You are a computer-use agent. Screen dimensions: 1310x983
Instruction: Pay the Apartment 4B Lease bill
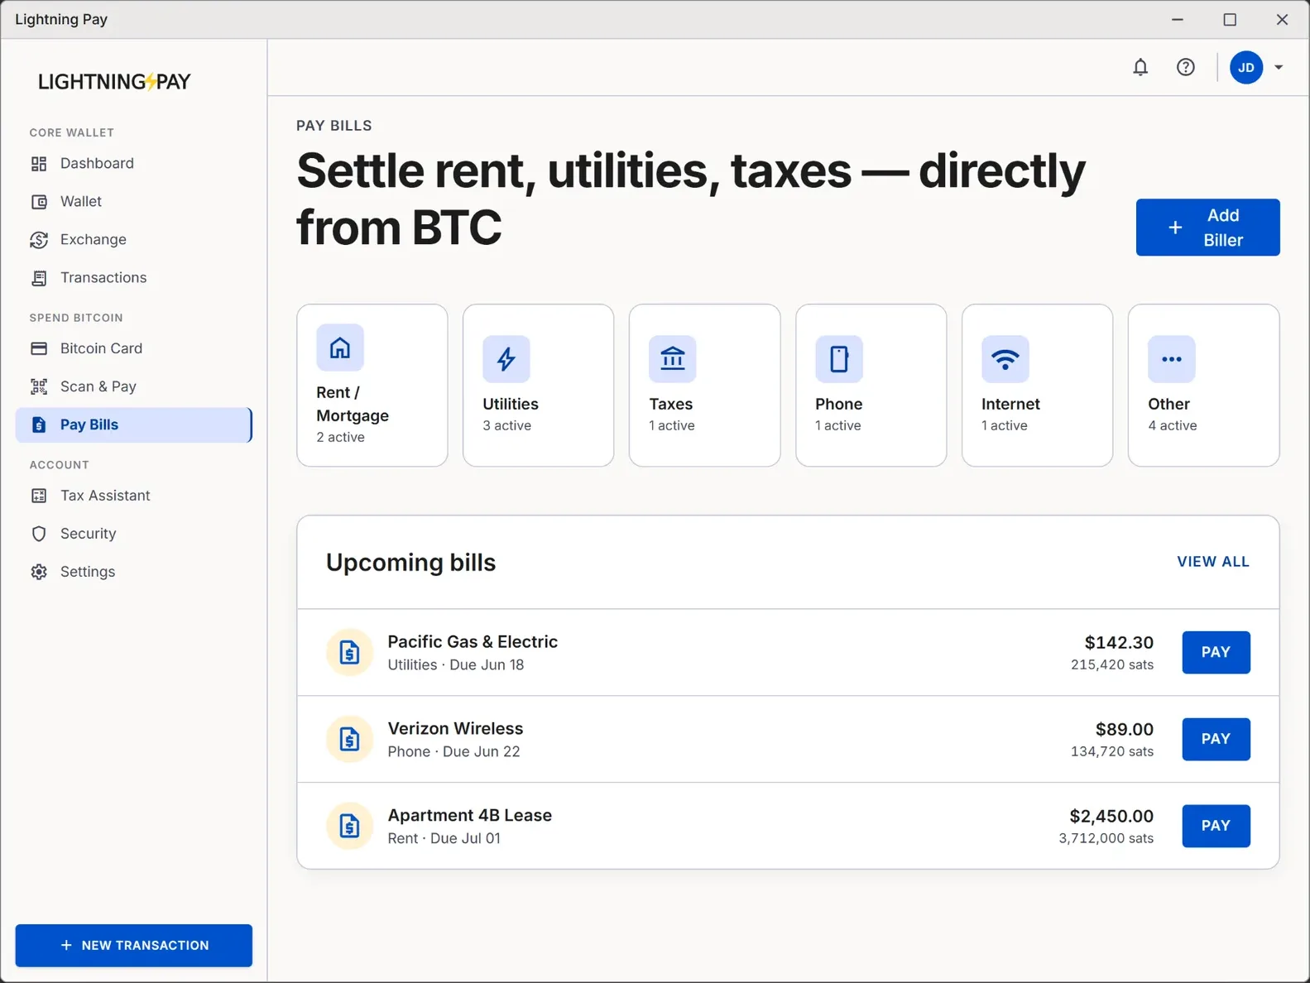tap(1216, 826)
